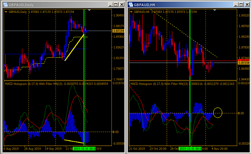Viewport: 251px width, 154px height.
Task: Minimize the GBPAUD,Daily chart window
Action: coord(110,5)
